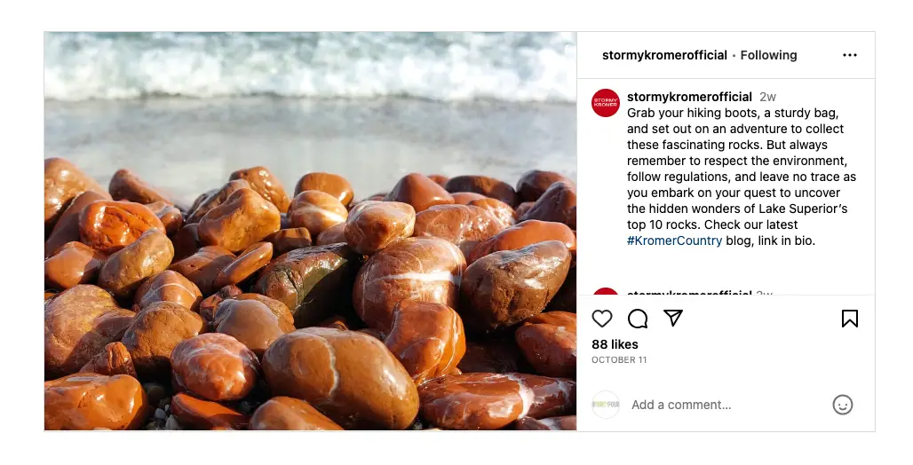Focus the Add a comment field
The image size is (913, 465).
711,405
